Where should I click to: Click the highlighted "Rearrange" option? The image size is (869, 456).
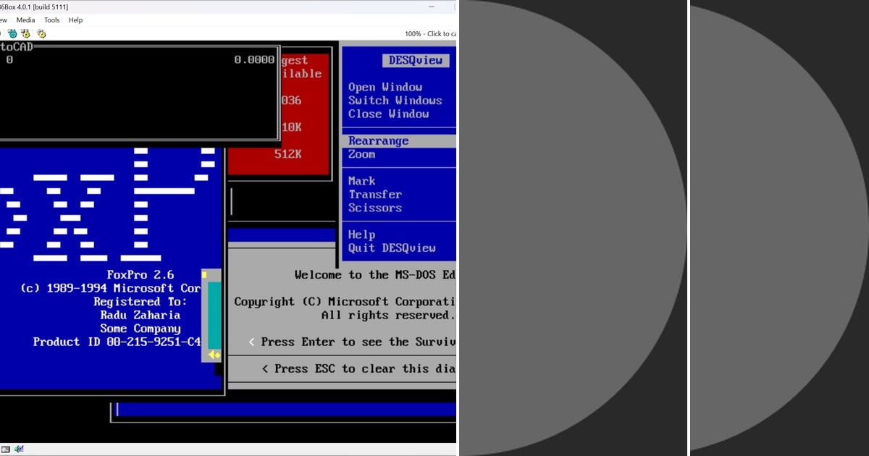point(377,140)
